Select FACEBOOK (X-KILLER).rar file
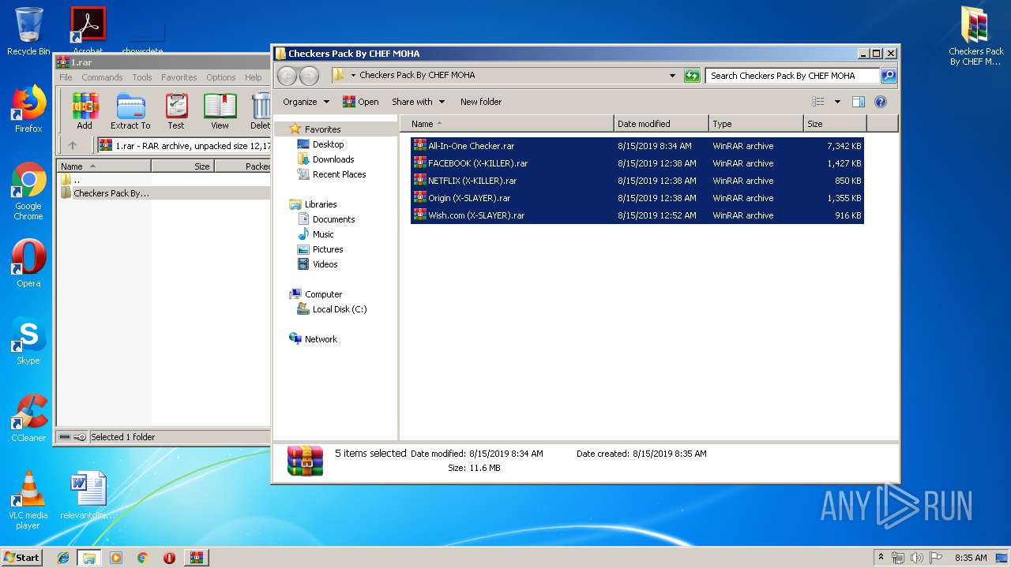The height and width of the screenshot is (568, 1011). (x=637, y=163)
